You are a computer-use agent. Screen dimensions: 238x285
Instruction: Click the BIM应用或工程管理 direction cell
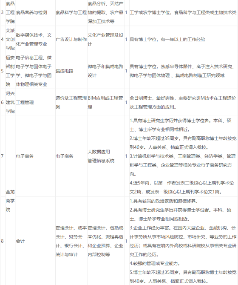pyautogui.click(x=105, y=102)
